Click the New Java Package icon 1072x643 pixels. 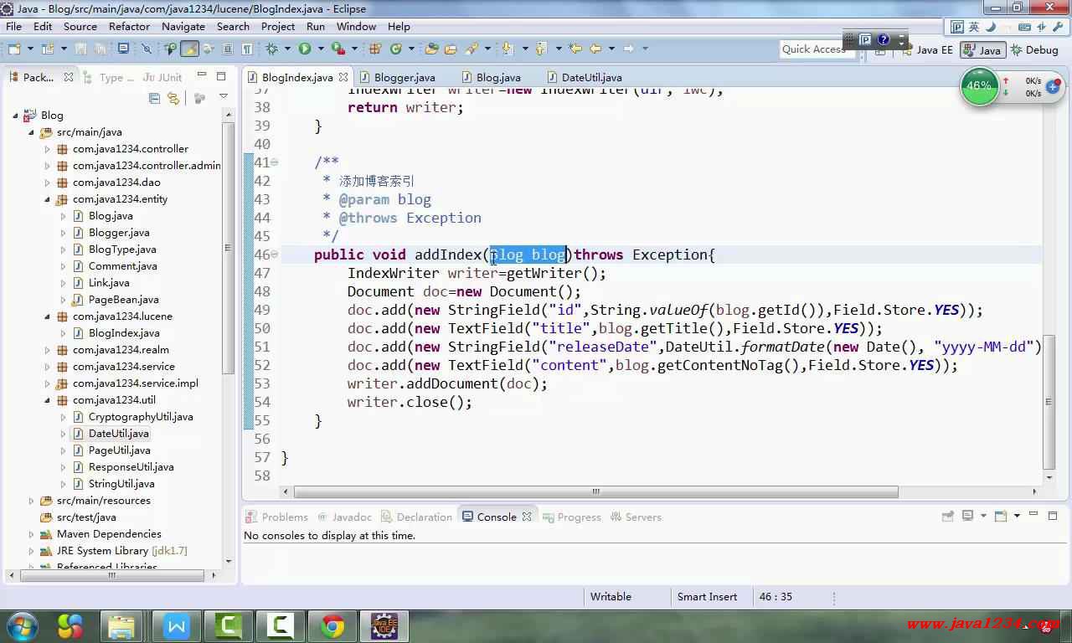(x=374, y=49)
